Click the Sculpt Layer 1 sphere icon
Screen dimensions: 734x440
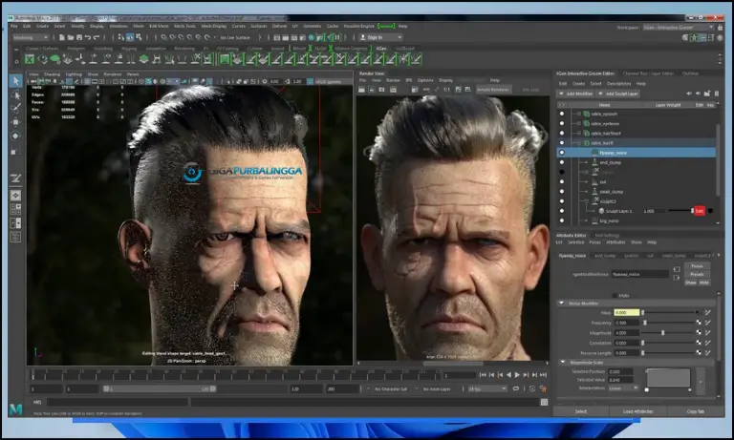click(x=601, y=211)
